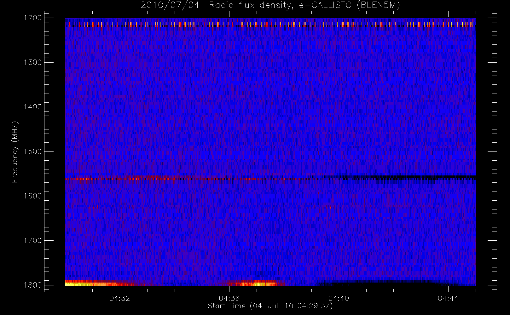Click the 1800 frequency tick label
The height and width of the screenshot is (315, 510).
tap(33, 285)
